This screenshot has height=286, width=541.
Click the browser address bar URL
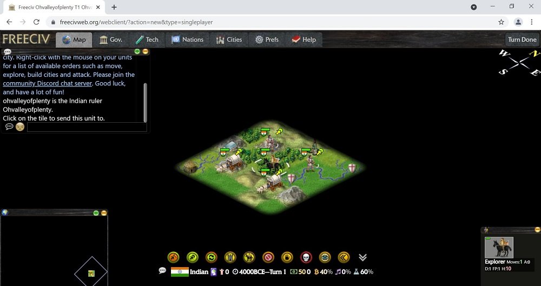coord(136,22)
